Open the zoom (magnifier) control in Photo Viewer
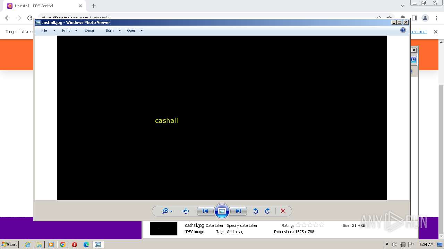 tap(167, 211)
